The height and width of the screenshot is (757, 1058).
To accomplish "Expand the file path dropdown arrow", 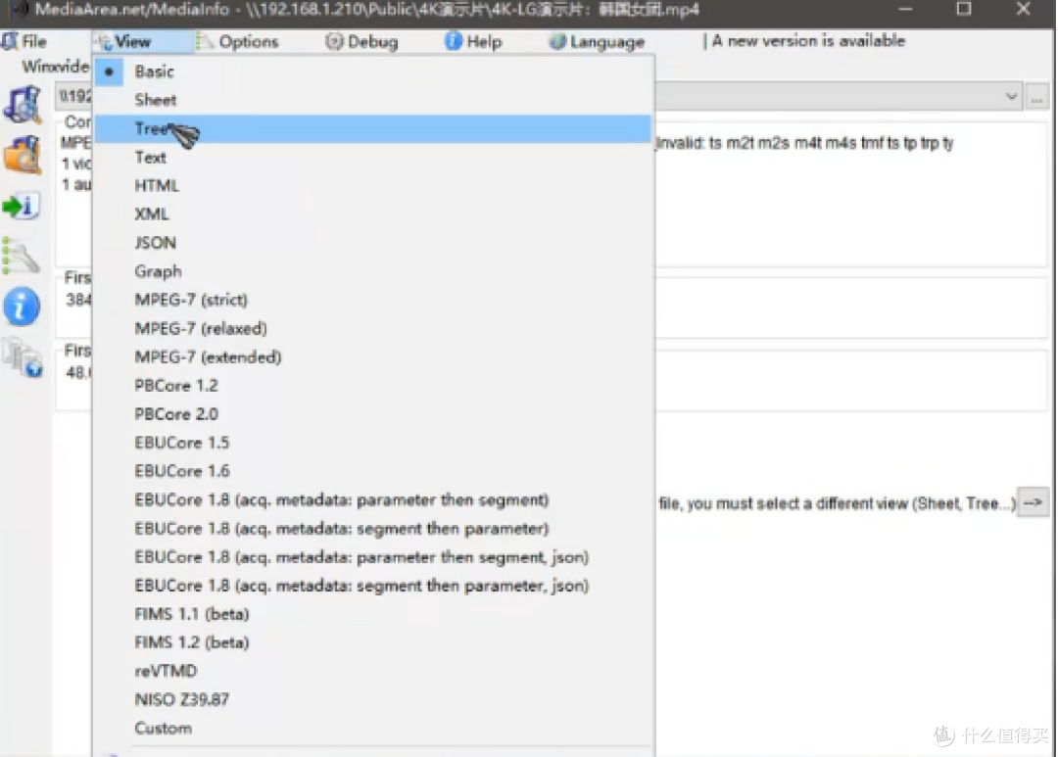I will 1011,97.
